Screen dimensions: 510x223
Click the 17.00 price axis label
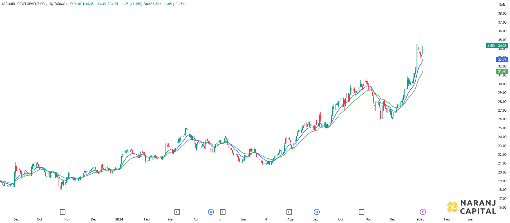(502, 199)
